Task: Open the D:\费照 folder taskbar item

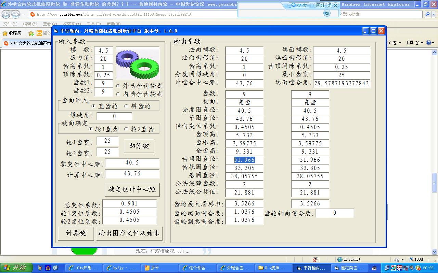Action: pyautogui.click(x=274, y=268)
